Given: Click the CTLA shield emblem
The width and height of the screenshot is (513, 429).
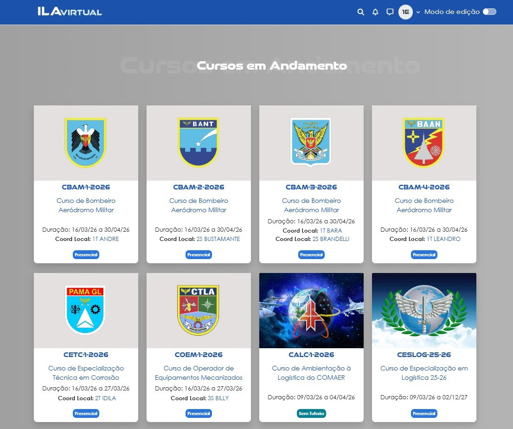Looking at the screenshot, I should tap(199, 310).
